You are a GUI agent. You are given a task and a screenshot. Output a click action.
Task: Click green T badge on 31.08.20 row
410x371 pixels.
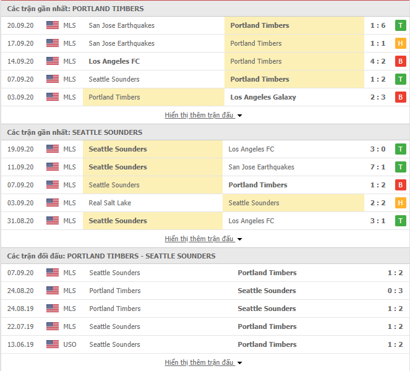pyautogui.click(x=400, y=221)
